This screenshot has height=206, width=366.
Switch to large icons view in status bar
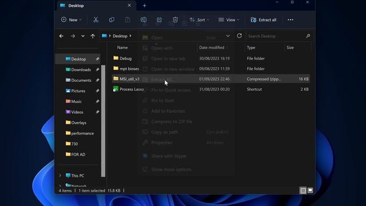tap(310, 191)
